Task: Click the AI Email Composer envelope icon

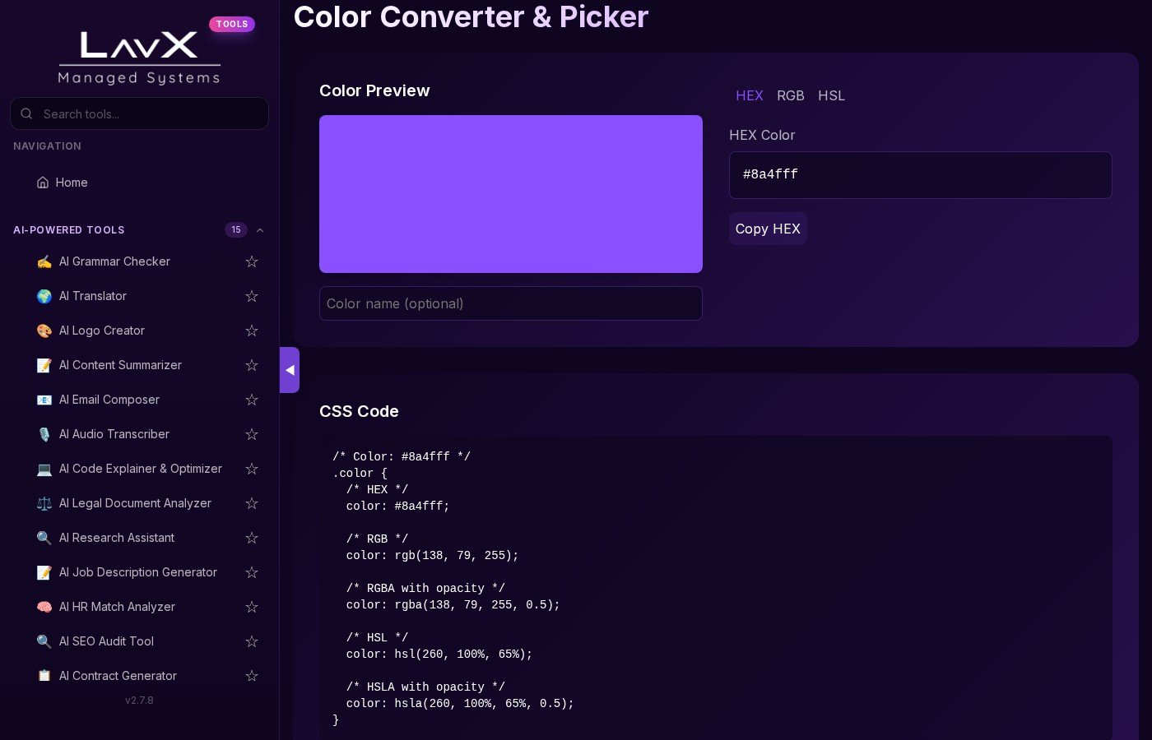Action: click(x=44, y=400)
